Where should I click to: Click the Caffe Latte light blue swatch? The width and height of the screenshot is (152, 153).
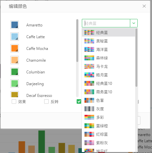click(x=15, y=37)
